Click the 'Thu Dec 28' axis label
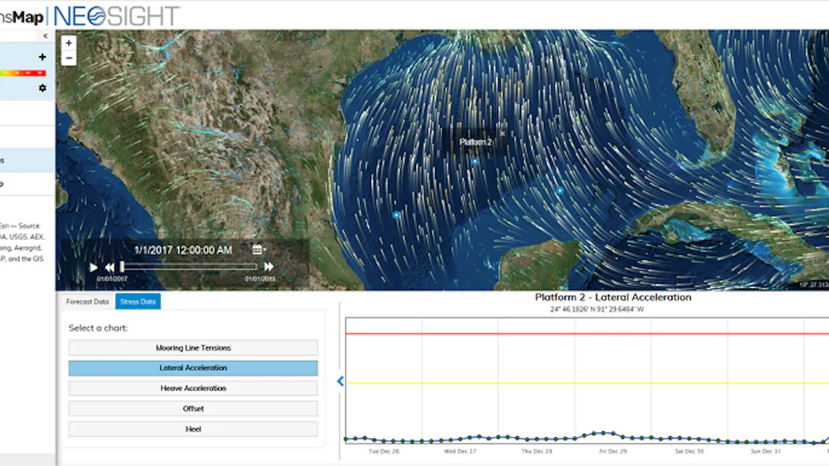 pyautogui.click(x=537, y=451)
